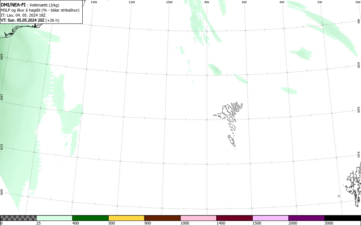Select the brown 900-1000 legend swatch
361x226 pixels.
(162, 218)
